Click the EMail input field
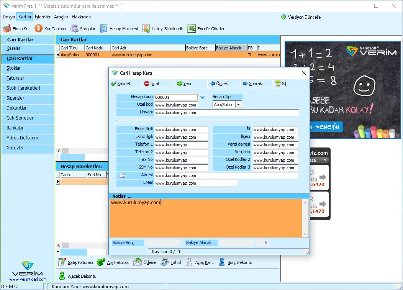This screenshot has height=290, width=403. (x=196, y=183)
